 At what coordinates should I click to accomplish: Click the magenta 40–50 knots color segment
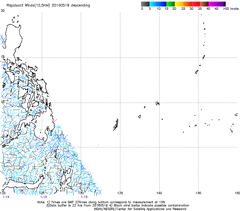[216, 4]
